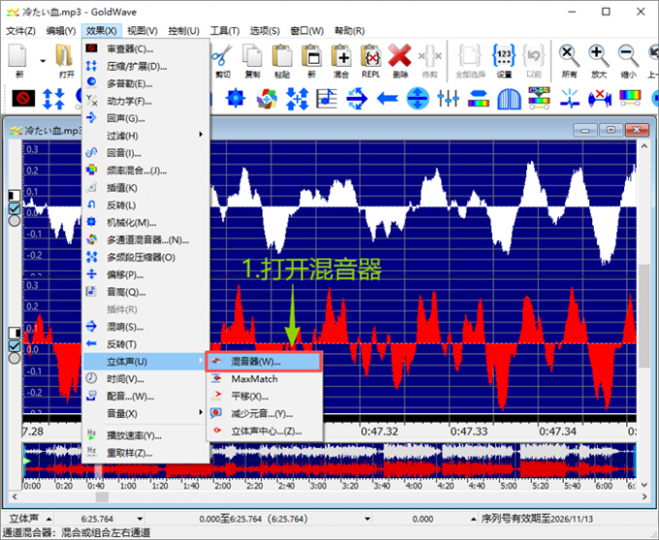This screenshot has height=540, width=659.
Task: Click the round button under right channel checkbox
Action: pyautogui.click(x=15, y=358)
